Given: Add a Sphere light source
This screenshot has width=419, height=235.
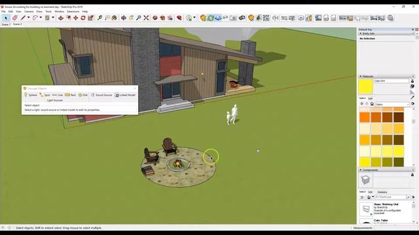Looking at the screenshot, I should point(31,95).
